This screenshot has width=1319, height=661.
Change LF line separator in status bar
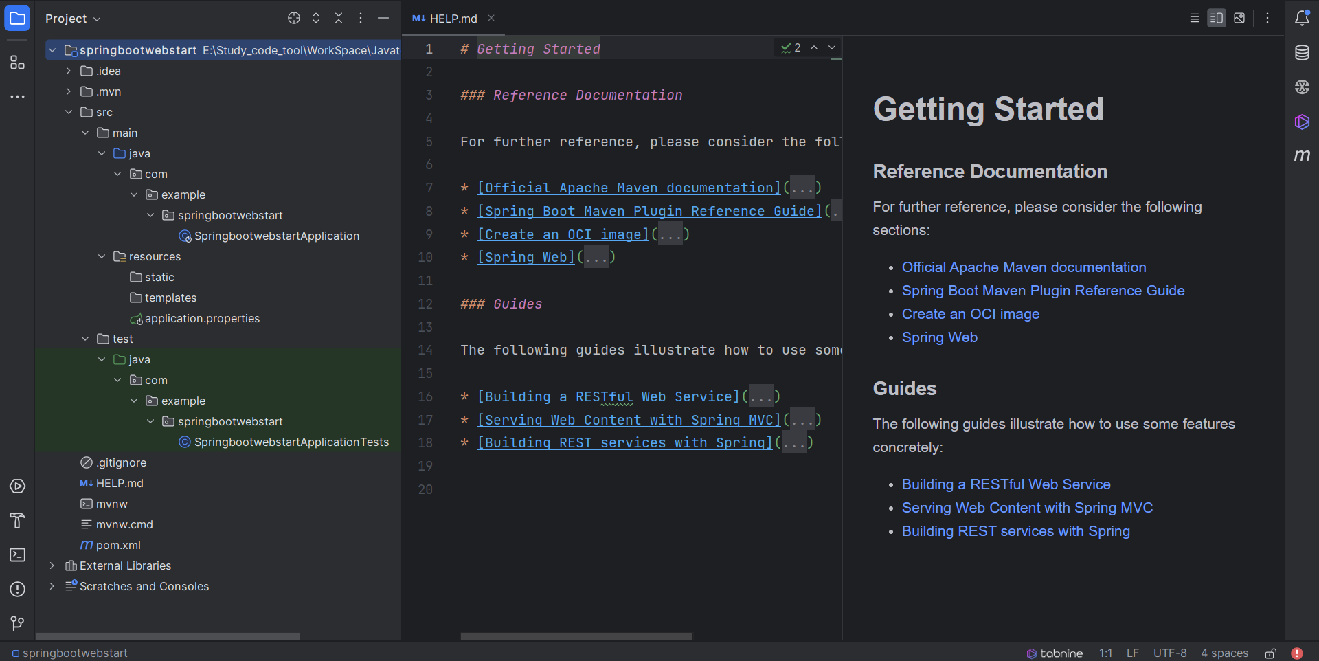point(1133,653)
